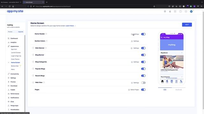The width and height of the screenshot is (204, 114).
Task: Toggle Blog Categories switch
Action: pos(143,62)
